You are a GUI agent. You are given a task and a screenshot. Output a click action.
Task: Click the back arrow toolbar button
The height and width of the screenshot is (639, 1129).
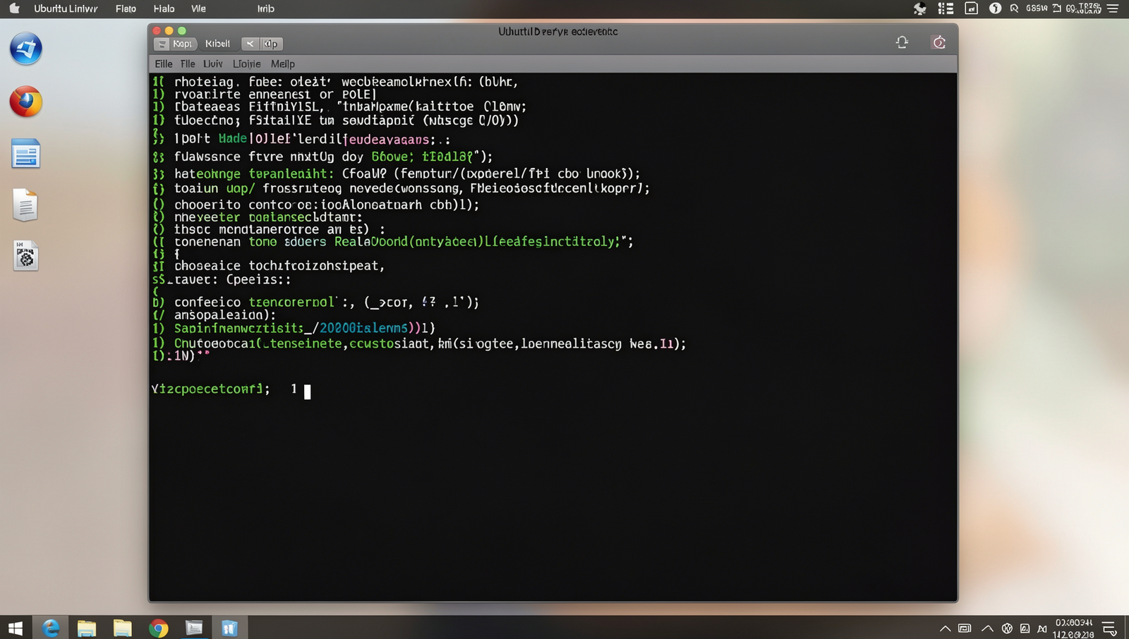tap(250, 44)
